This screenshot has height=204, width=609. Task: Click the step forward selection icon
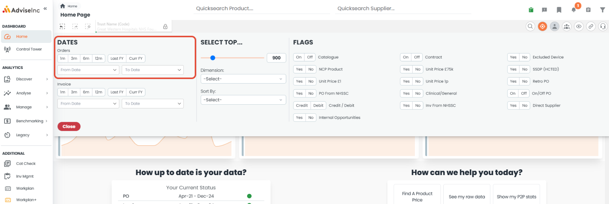75,26
